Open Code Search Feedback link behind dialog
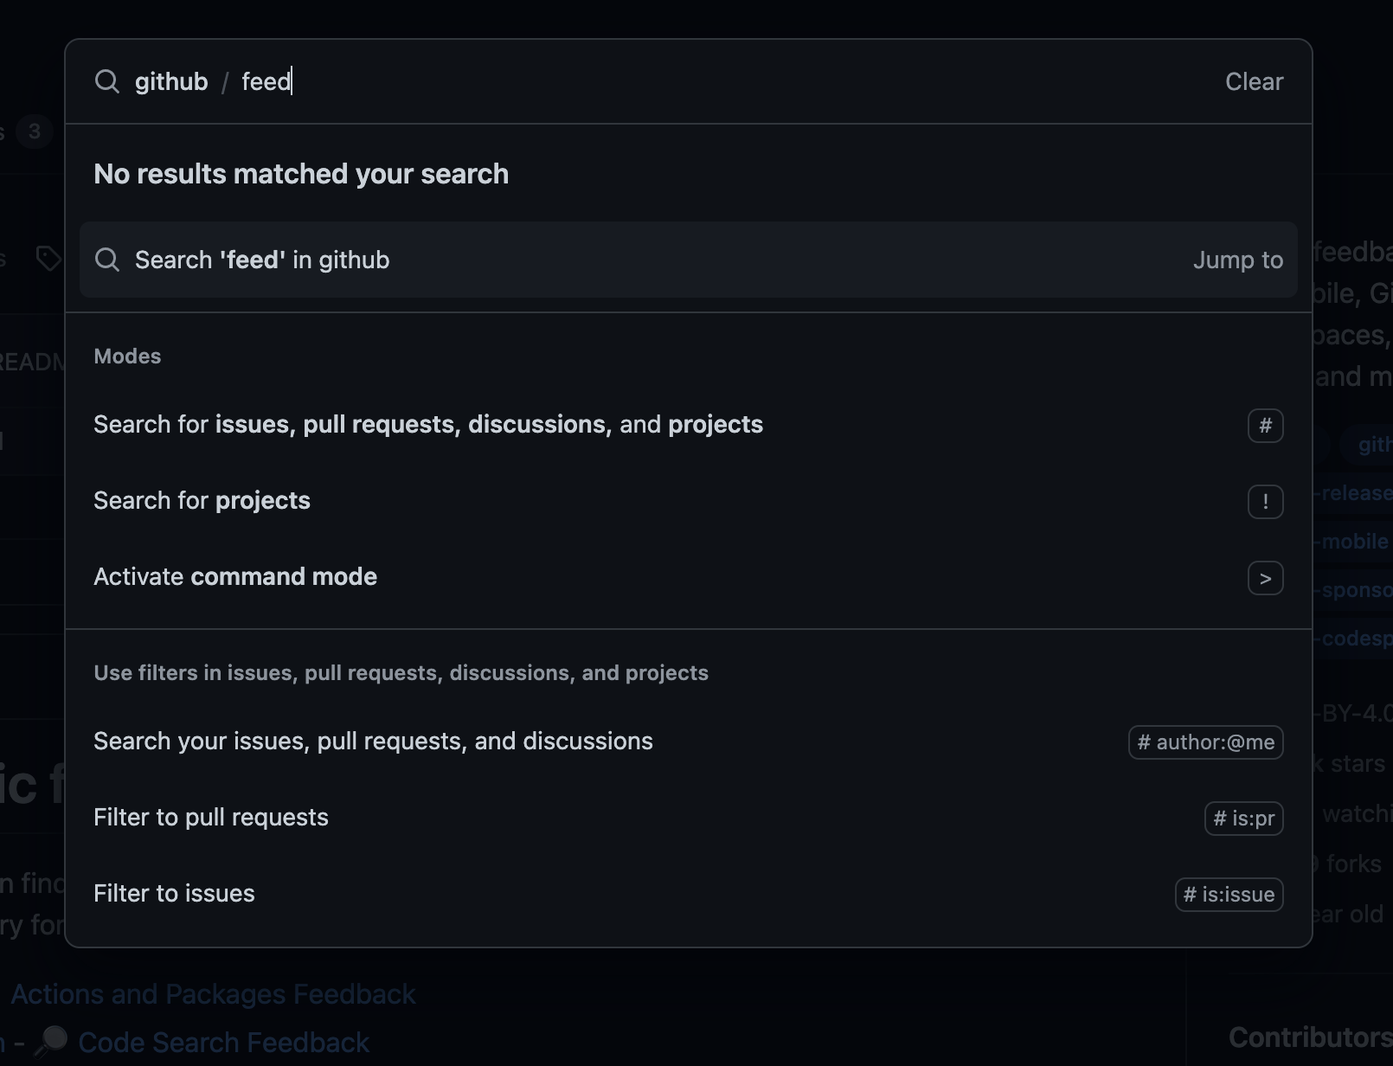This screenshot has height=1066, width=1393. pyautogui.click(x=223, y=1043)
